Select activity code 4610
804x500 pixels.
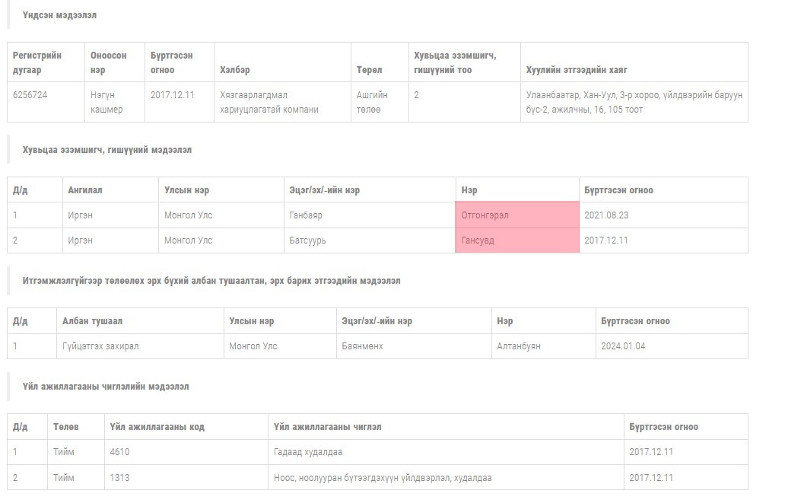pyautogui.click(x=119, y=452)
